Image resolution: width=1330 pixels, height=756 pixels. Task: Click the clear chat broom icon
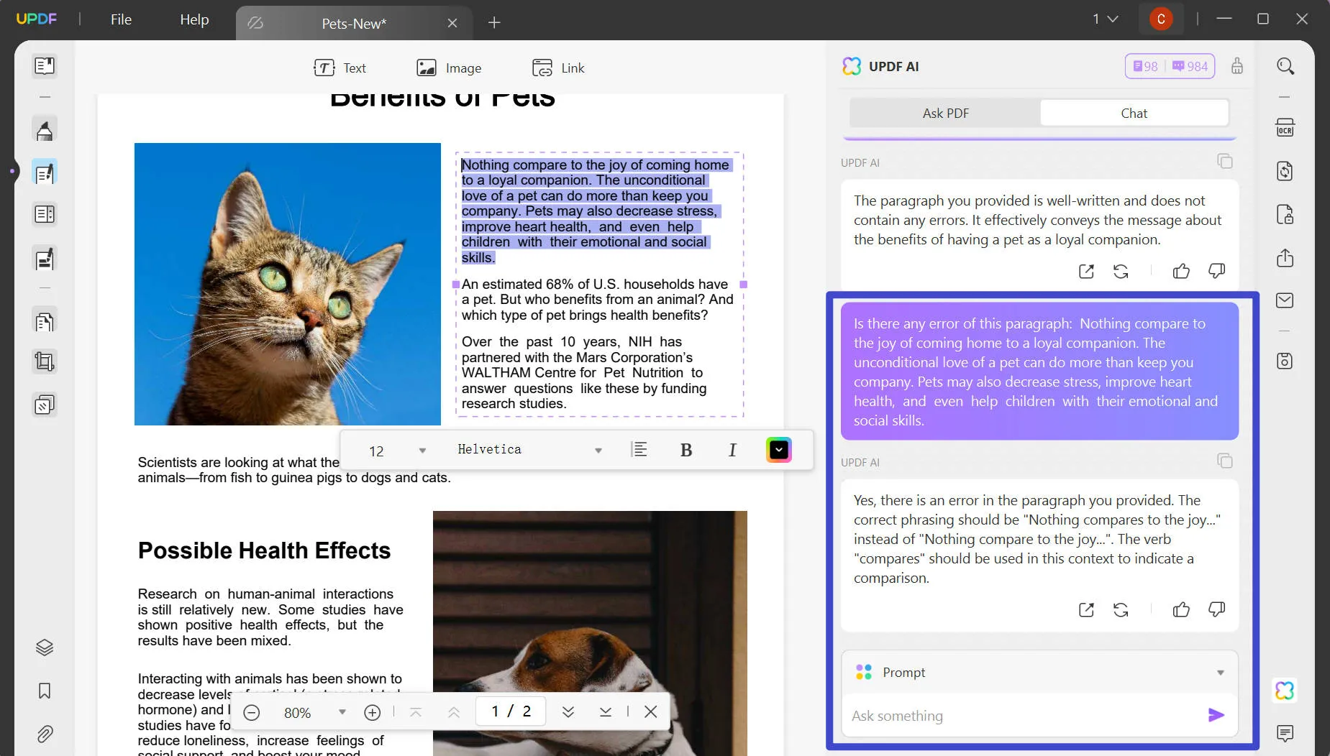[1237, 66]
